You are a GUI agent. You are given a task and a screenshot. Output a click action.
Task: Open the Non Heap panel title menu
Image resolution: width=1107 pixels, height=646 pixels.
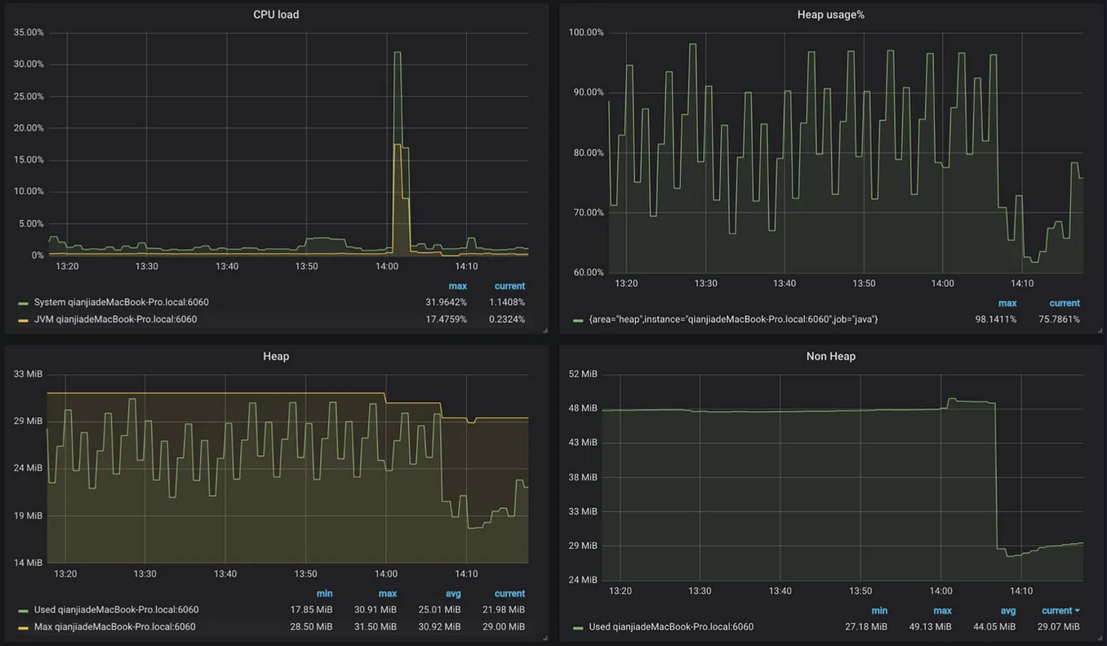(830, 356)
